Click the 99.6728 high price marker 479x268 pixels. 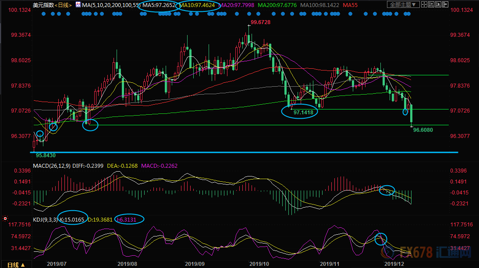(260, 22)
